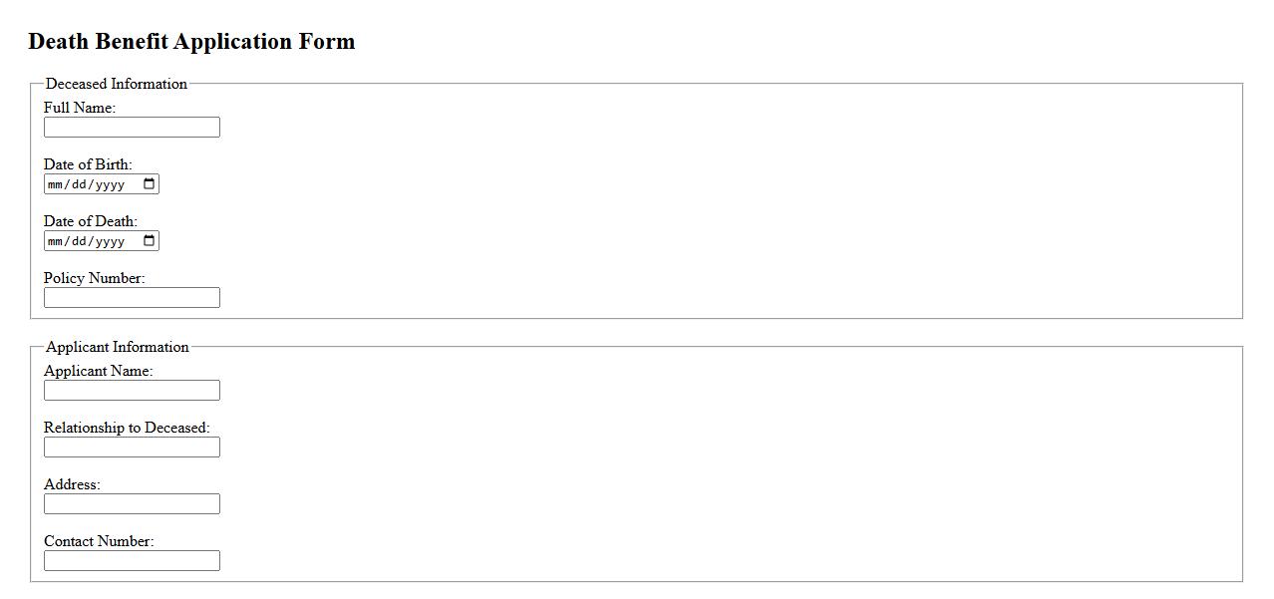Image resolution: width=1274 pixels, height=599 pixels.
Task: Open the Date of Death calendar picker
Action: [x=150, y=241]
